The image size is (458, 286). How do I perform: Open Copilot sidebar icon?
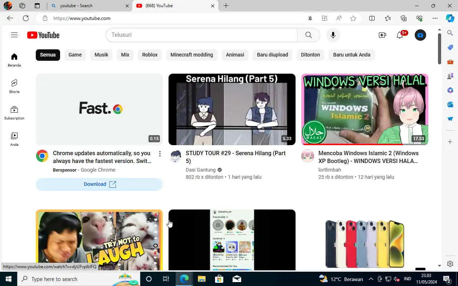click(450, 18)
